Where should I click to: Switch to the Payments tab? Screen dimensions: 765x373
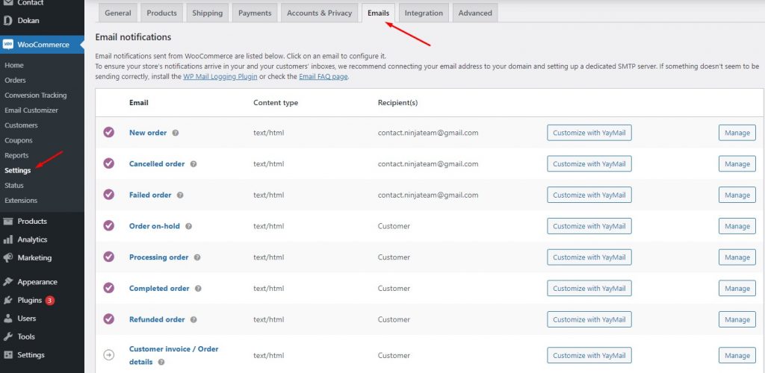[x=255, y=13]
